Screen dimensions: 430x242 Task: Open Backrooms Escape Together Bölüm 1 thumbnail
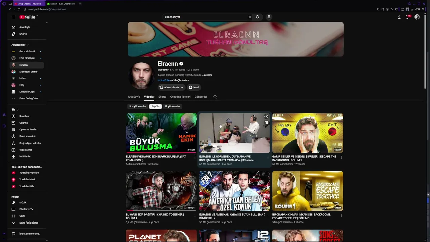click(308, 191)
